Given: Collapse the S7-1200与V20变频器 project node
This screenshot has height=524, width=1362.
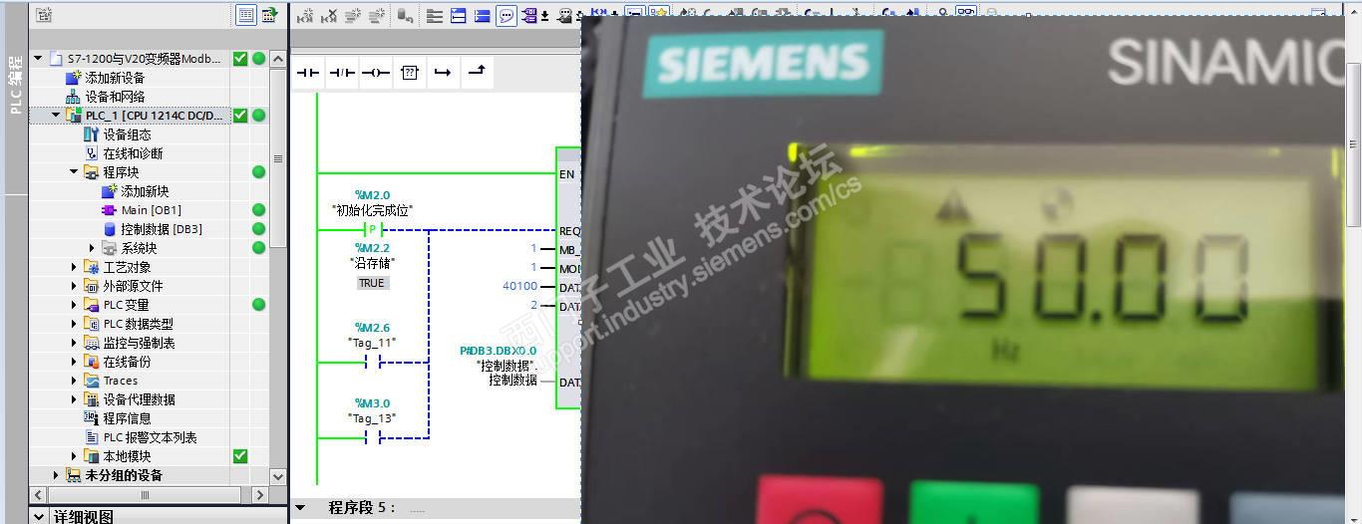Looking at the screenshot, I should pyautogui.click(x=38, y=59).
